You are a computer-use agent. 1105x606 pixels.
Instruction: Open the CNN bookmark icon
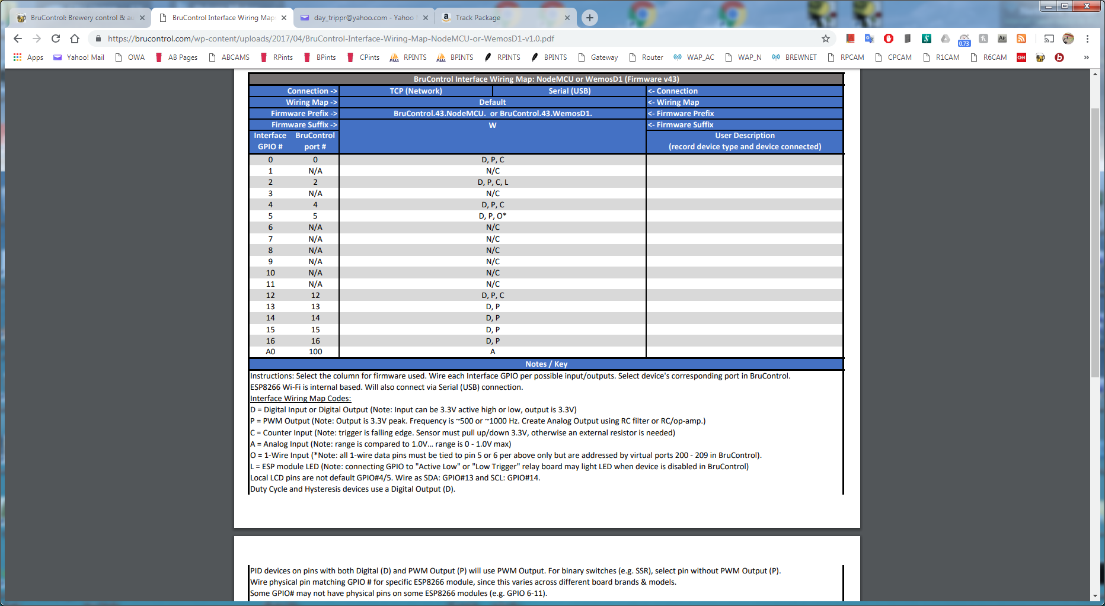pyautogui.click(x=1021, y=57)
